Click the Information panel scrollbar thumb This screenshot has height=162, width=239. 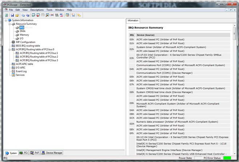tap(234, 33)
